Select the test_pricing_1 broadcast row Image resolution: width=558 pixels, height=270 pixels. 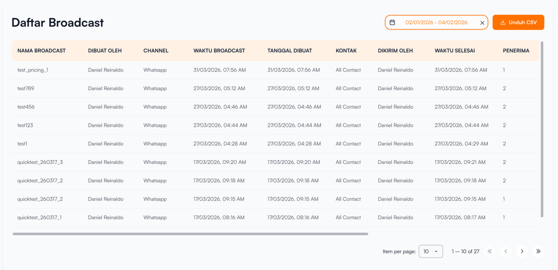tap(33, 70)
